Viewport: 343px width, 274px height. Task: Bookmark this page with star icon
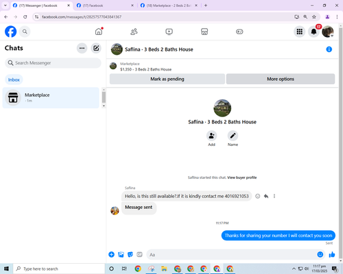tap(314, 17)
